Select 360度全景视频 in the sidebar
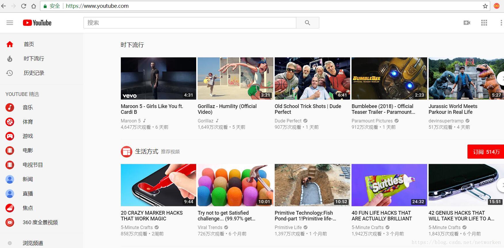Screen dimensions: 504x248 pos(40,222)
